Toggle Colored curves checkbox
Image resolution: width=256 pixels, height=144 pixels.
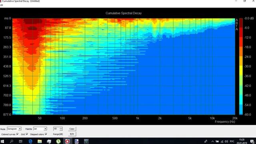[17, 134]
